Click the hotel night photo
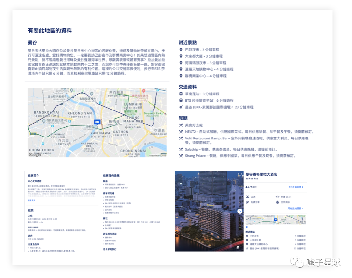 coord(209,211)
